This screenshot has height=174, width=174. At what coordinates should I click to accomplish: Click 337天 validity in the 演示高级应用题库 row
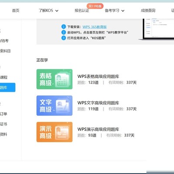(129, 135)
